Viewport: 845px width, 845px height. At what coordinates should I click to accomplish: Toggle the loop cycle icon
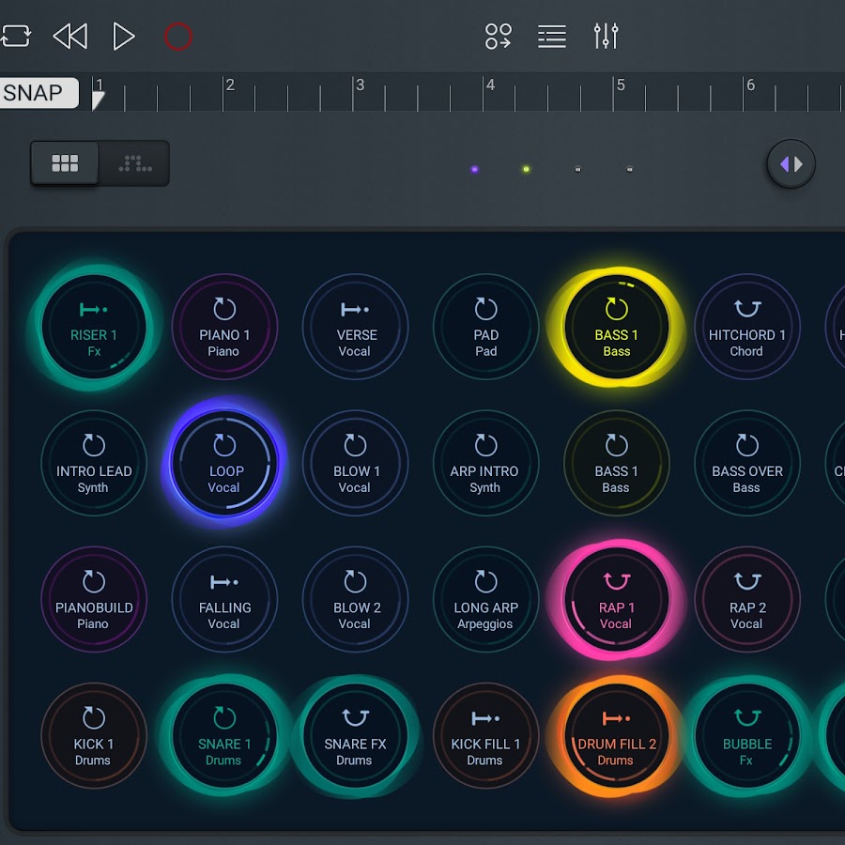[x=15, y=37]
